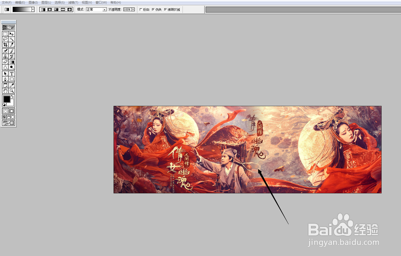
Task: Swap foreground and background colors
Action: 12,96
